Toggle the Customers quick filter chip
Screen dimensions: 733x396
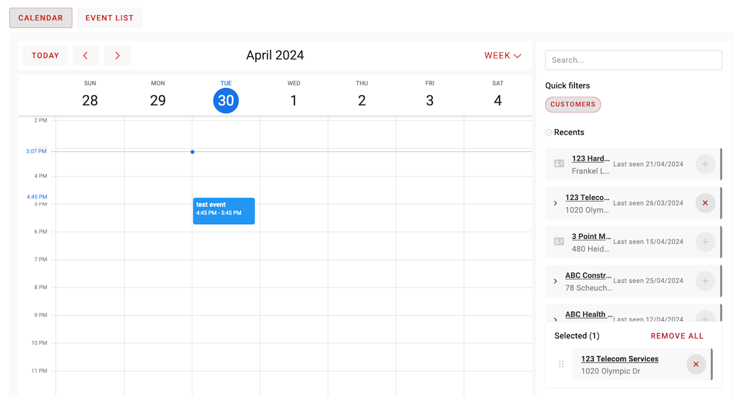point(573,105)
